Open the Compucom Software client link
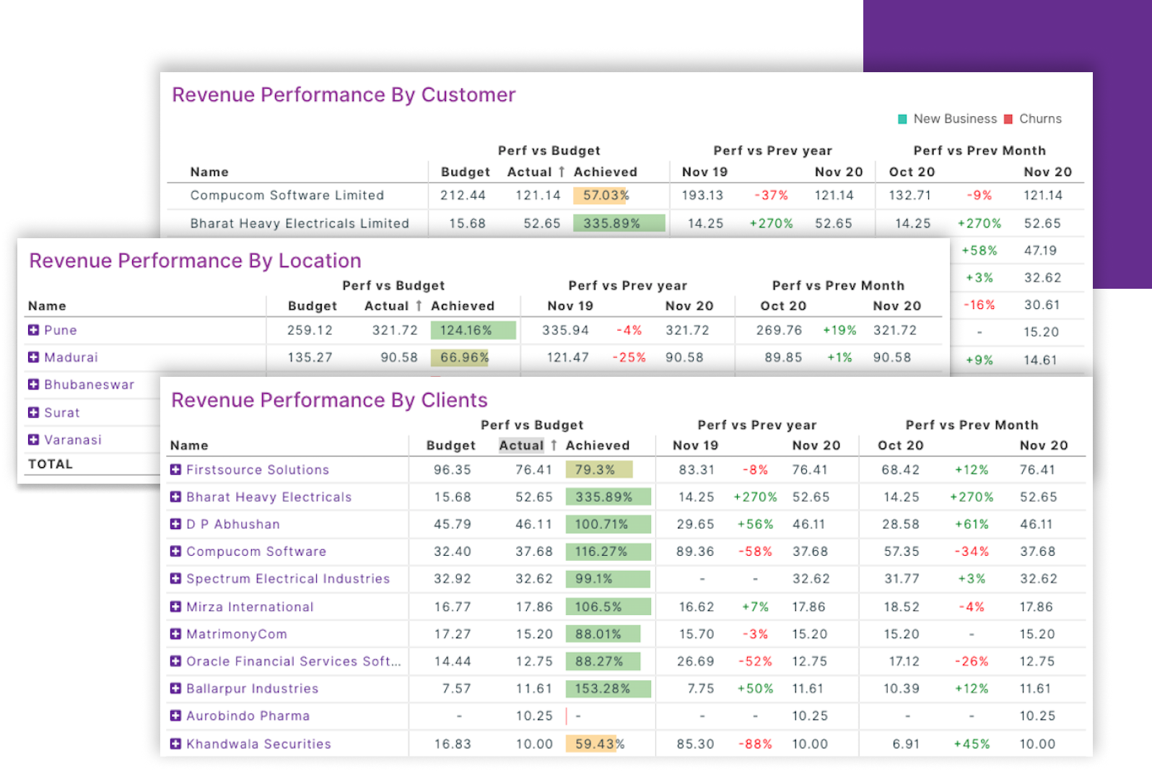The image size is (1152, 771). [256, 552]
